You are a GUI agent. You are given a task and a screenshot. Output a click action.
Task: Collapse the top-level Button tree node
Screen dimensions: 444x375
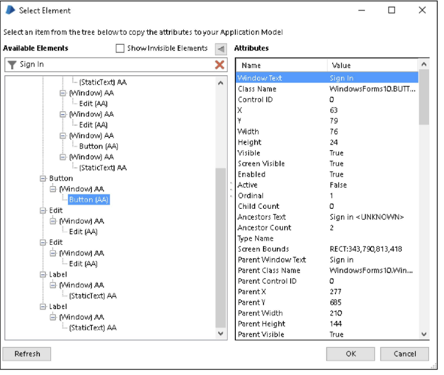[x=43, y=179]
